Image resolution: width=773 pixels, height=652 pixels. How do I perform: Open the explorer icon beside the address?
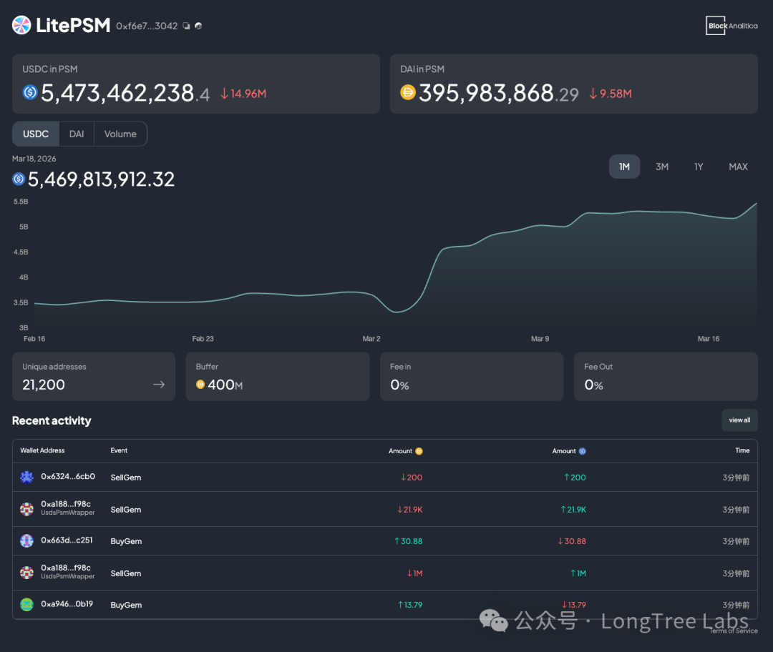(198, 26)
